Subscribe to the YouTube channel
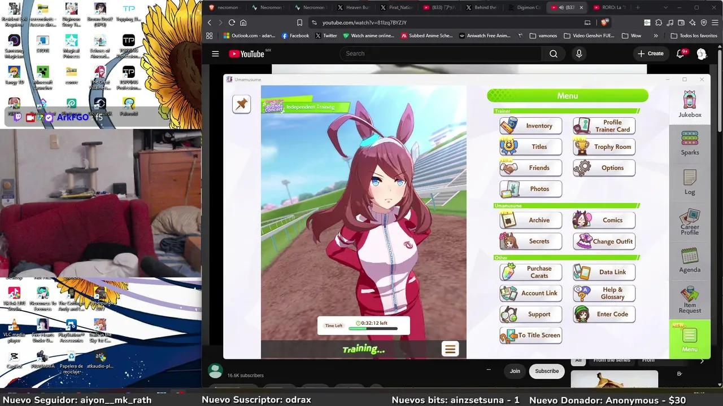 pos(547,371)
